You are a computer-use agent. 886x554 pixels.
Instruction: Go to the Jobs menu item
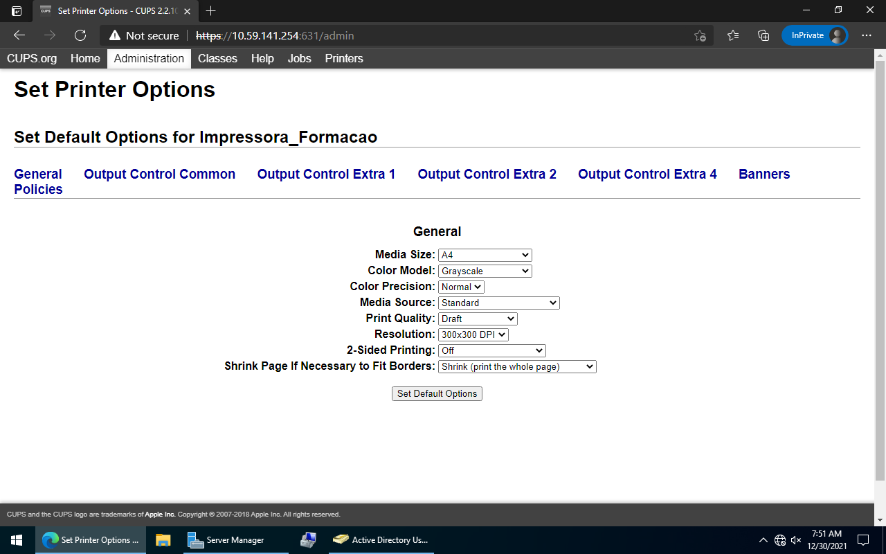(299, 58)
